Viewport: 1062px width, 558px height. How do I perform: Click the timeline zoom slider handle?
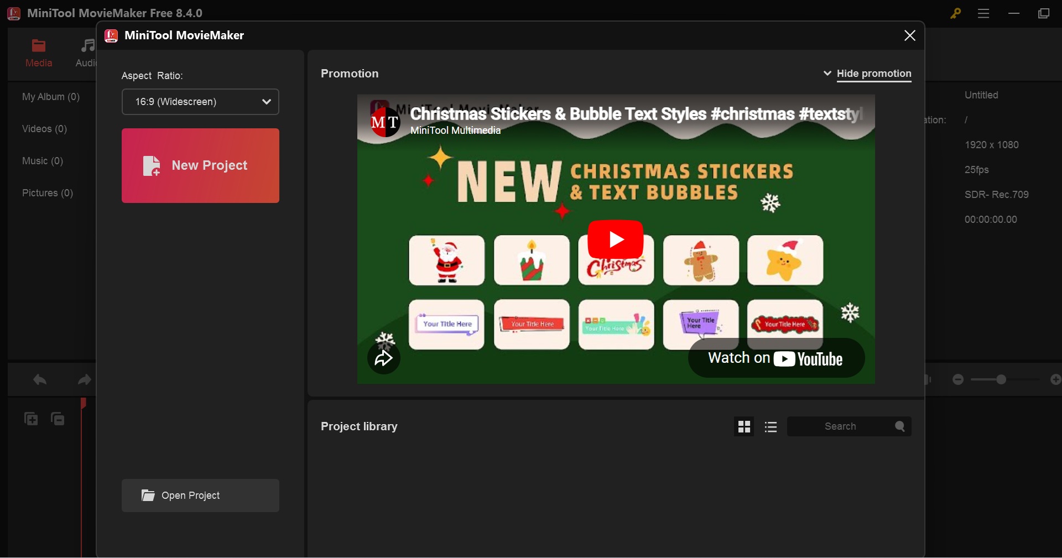pos(1001,380)
